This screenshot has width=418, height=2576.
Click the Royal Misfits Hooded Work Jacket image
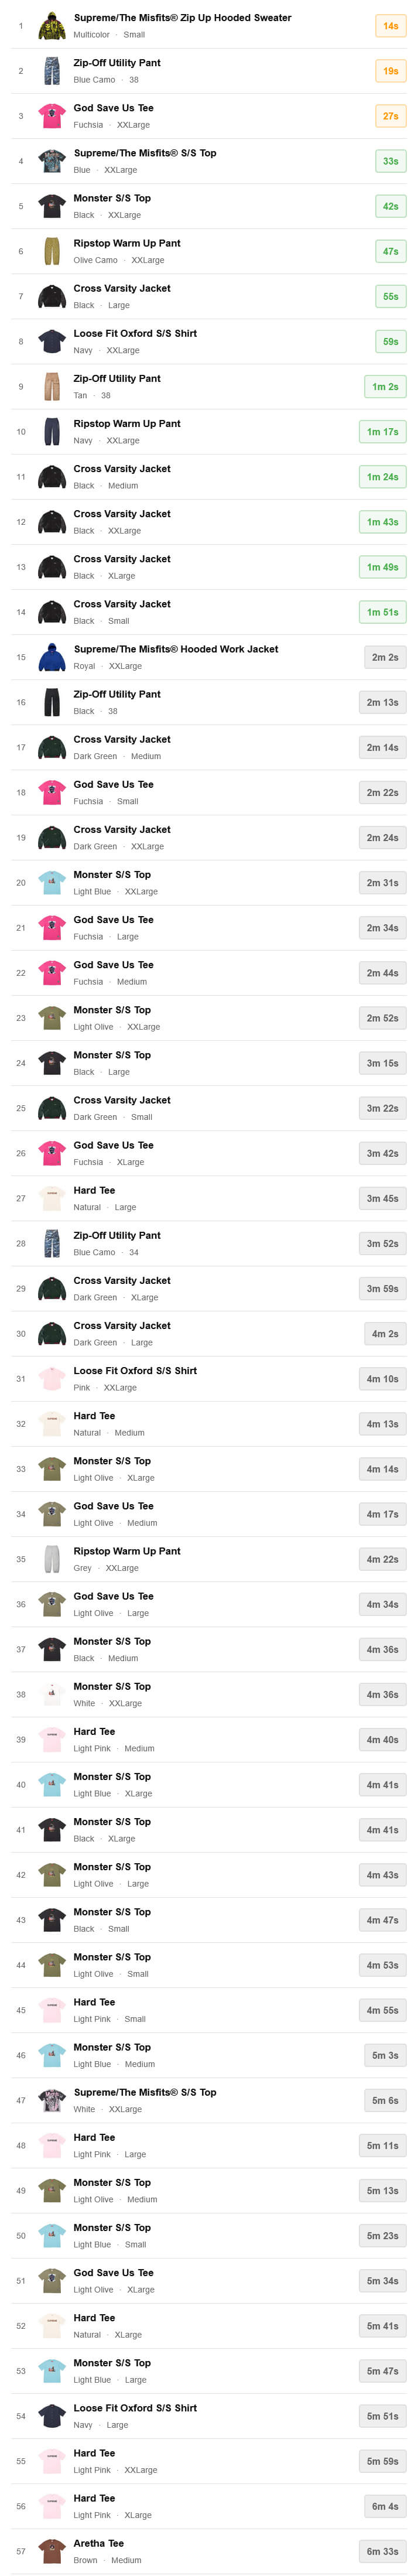pyautogui.click(x=52, y=657)
